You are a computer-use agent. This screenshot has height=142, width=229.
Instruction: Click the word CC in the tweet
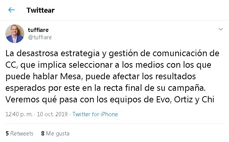tap(11, 65)
